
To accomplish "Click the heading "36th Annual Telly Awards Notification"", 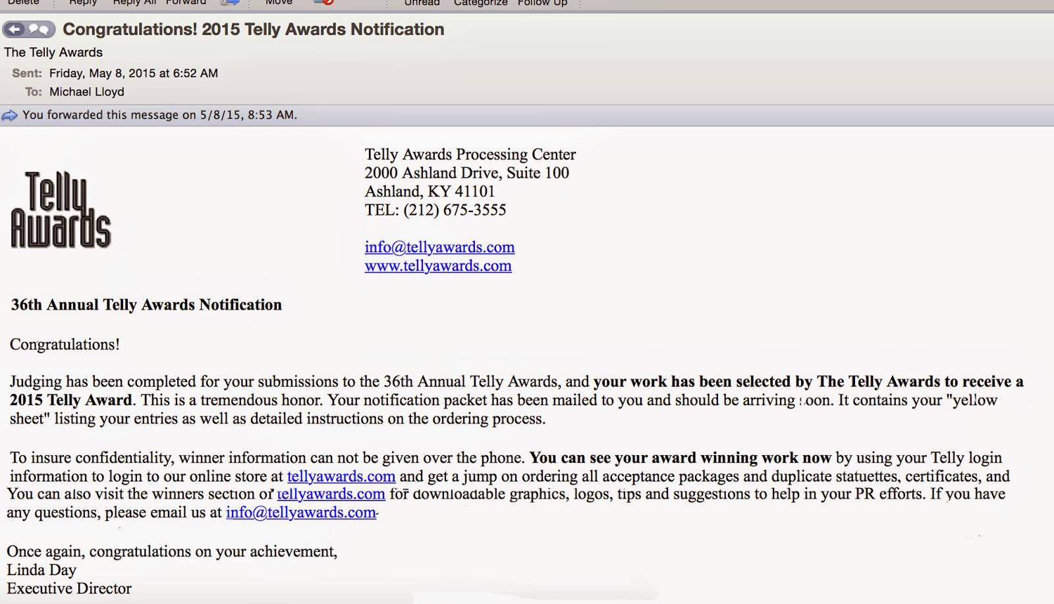I will [146, 304].
